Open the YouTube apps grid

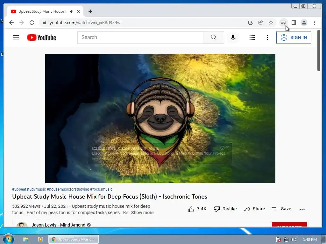(252, 37)
